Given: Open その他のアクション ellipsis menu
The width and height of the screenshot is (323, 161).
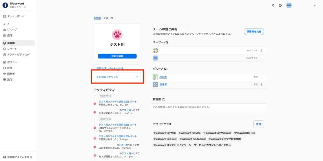Looking at the screenshot, I should click(137, 77).
